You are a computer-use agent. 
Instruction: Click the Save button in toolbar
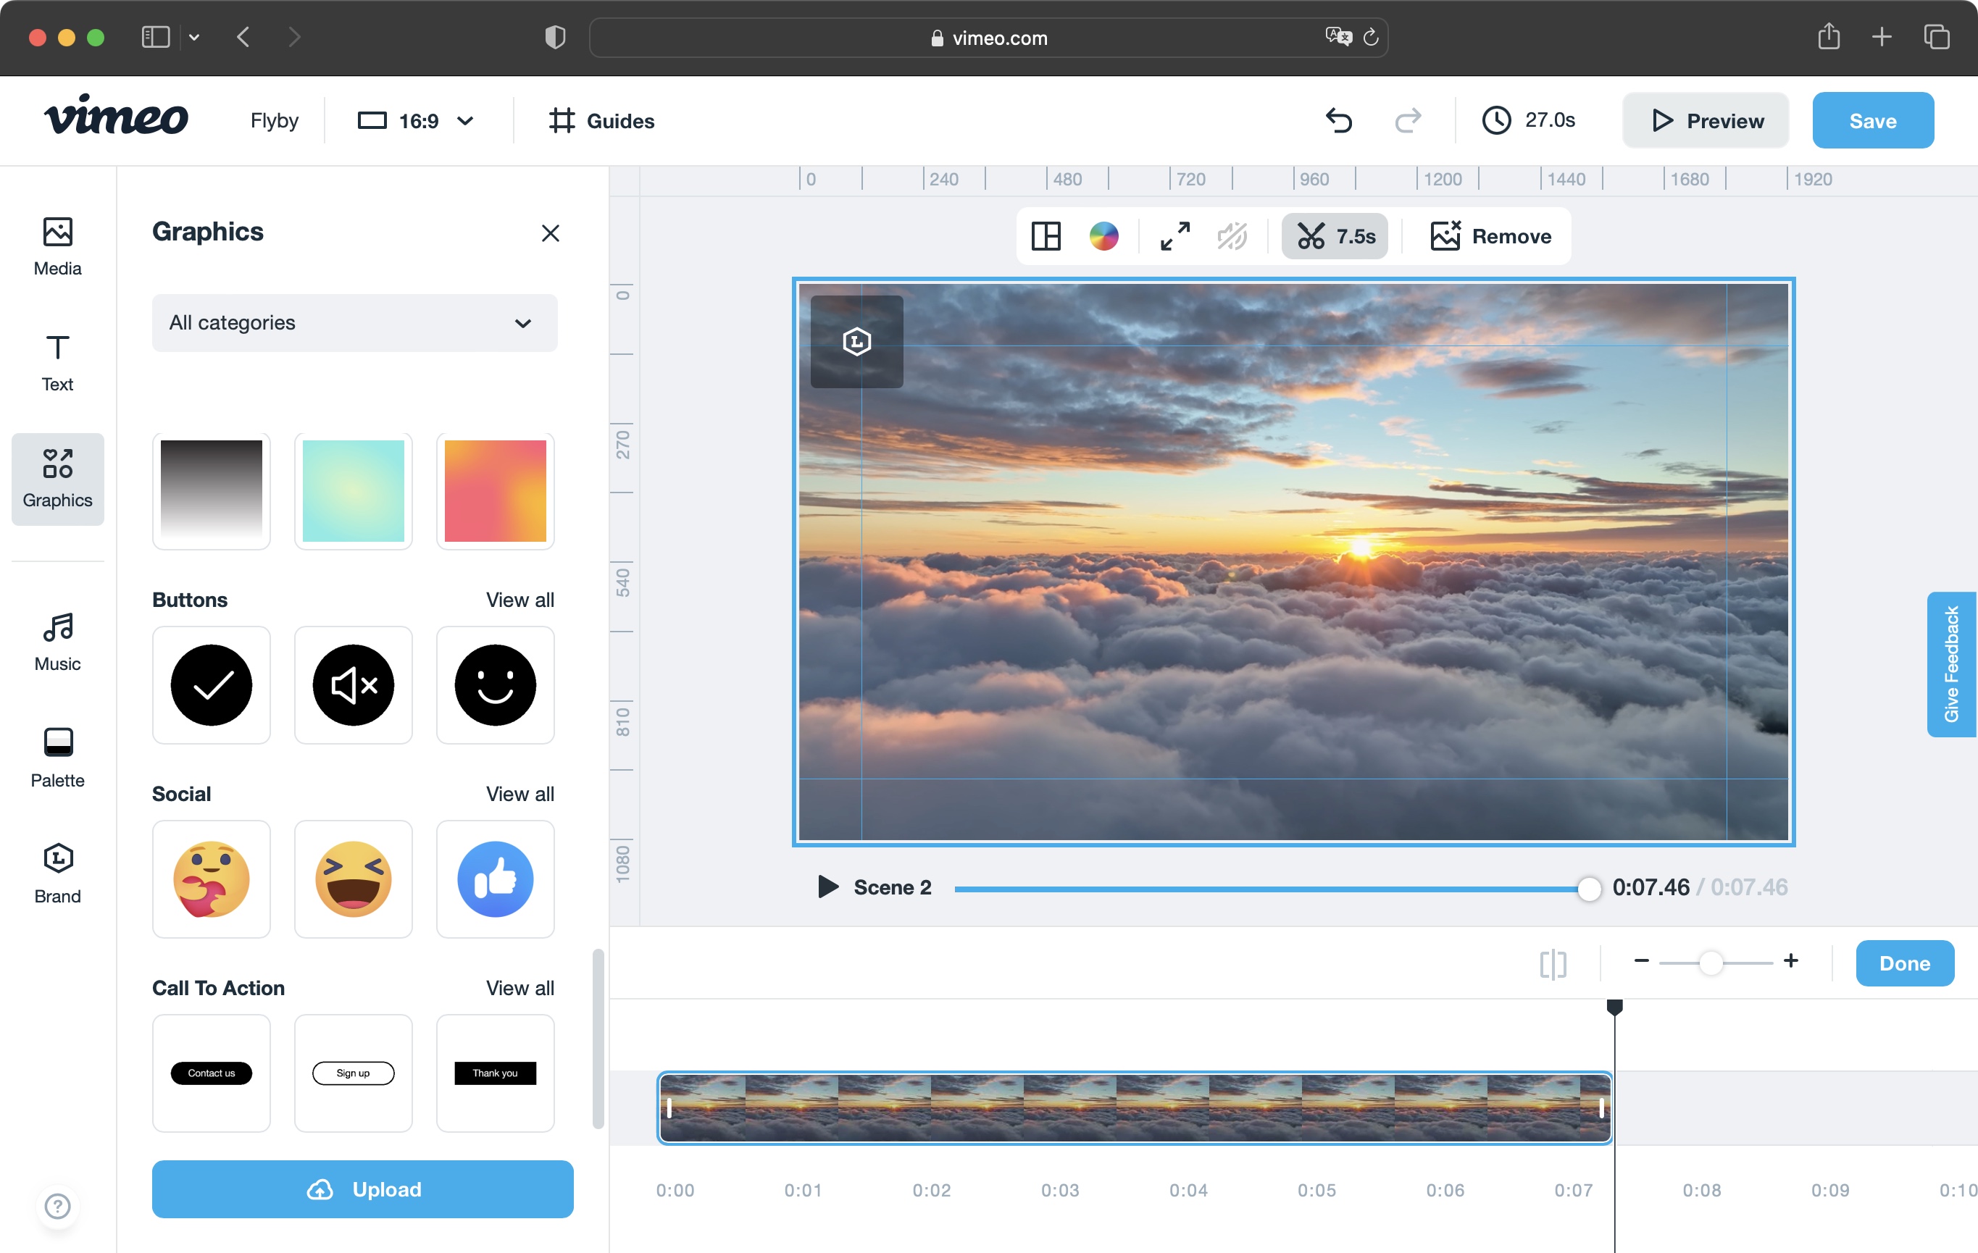(1874, 120)
